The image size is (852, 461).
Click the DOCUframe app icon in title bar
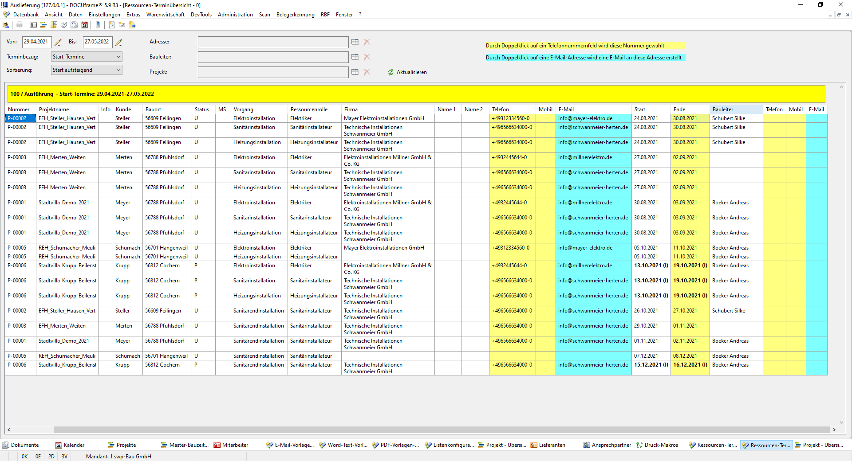4,5
